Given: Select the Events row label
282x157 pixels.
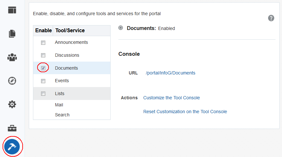Looking at the screenshot, I should pyautogui.click(x=62, y=81).
